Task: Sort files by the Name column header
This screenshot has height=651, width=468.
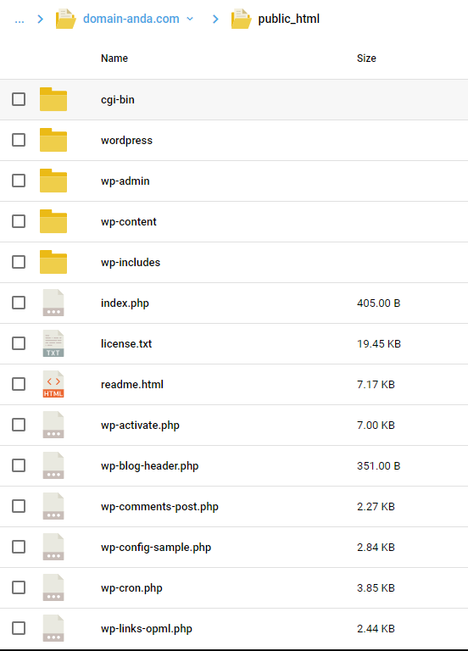Action: (x=114, y=58)
